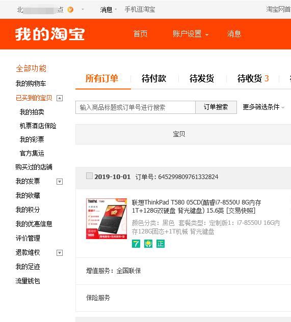Open the ThinkPad T580 product thumbnail

pos(107,219)
